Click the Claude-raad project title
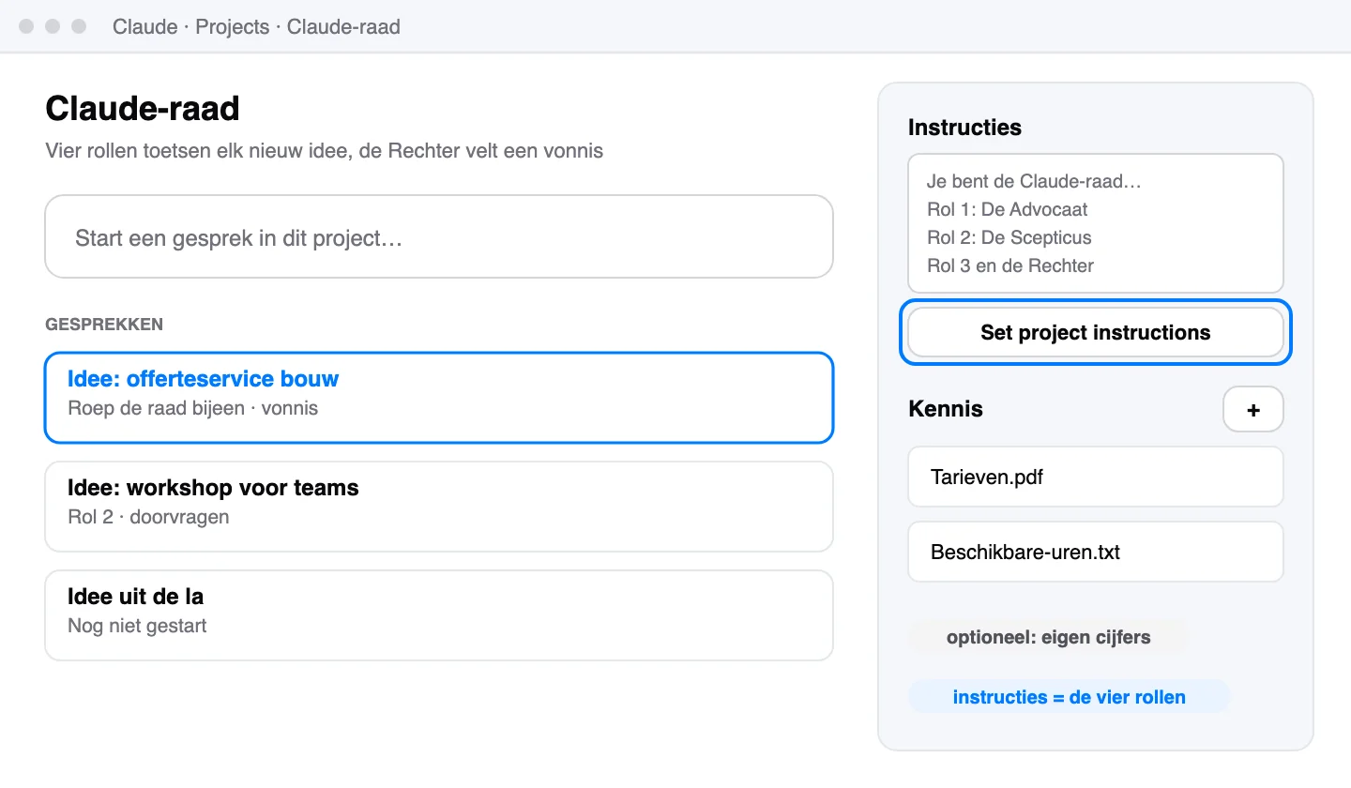The height and width of the screenshot is (788, 1351). 143,109
